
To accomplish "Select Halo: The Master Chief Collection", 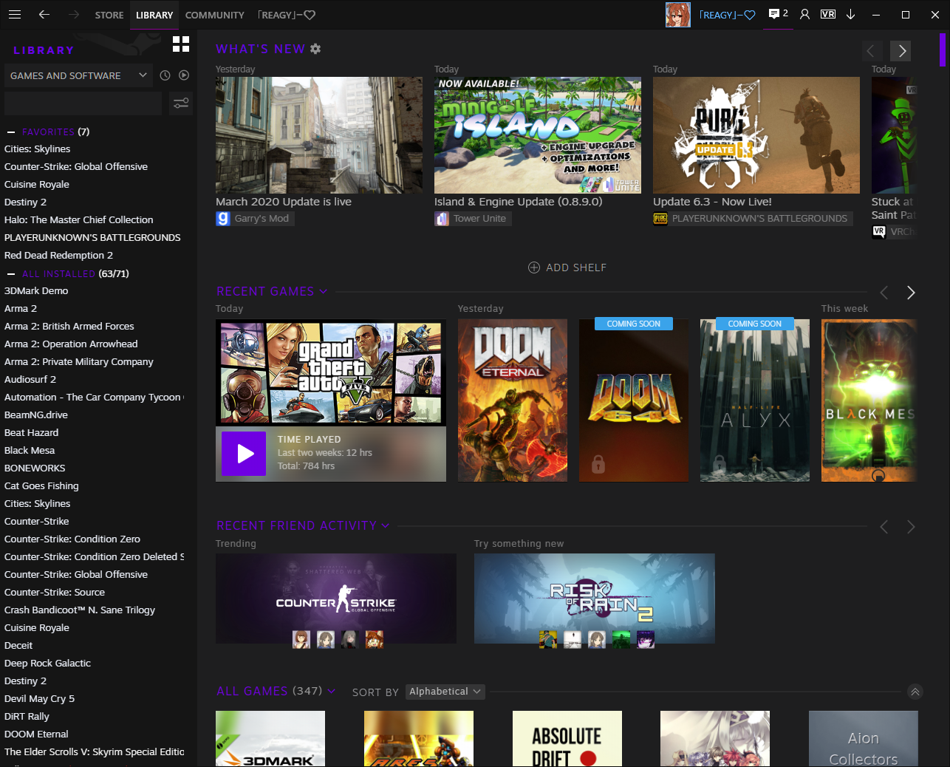I will point(79,220).
